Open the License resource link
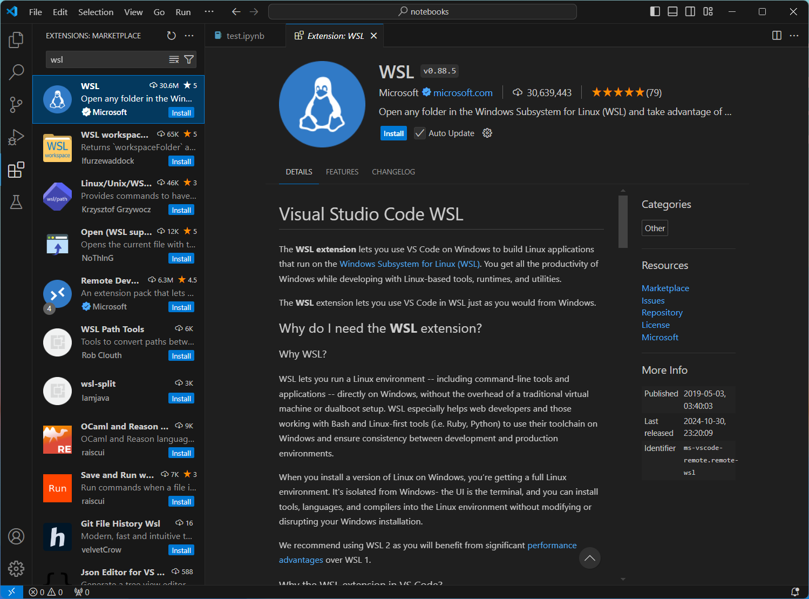 pyautogui.click(x=656, y=325)
